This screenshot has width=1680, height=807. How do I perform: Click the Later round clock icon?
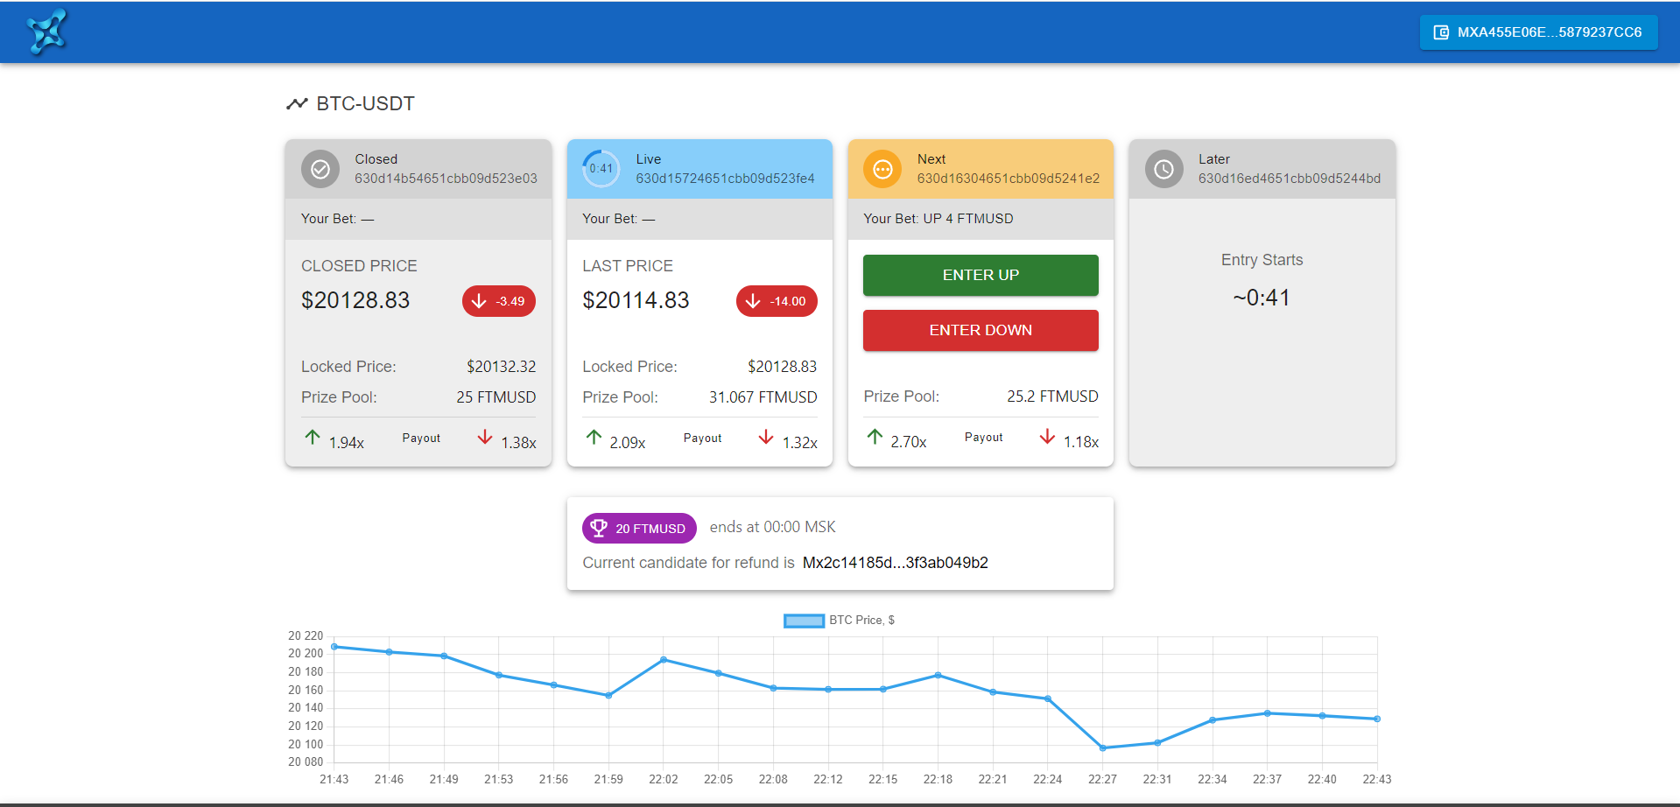click(1163, 169)
